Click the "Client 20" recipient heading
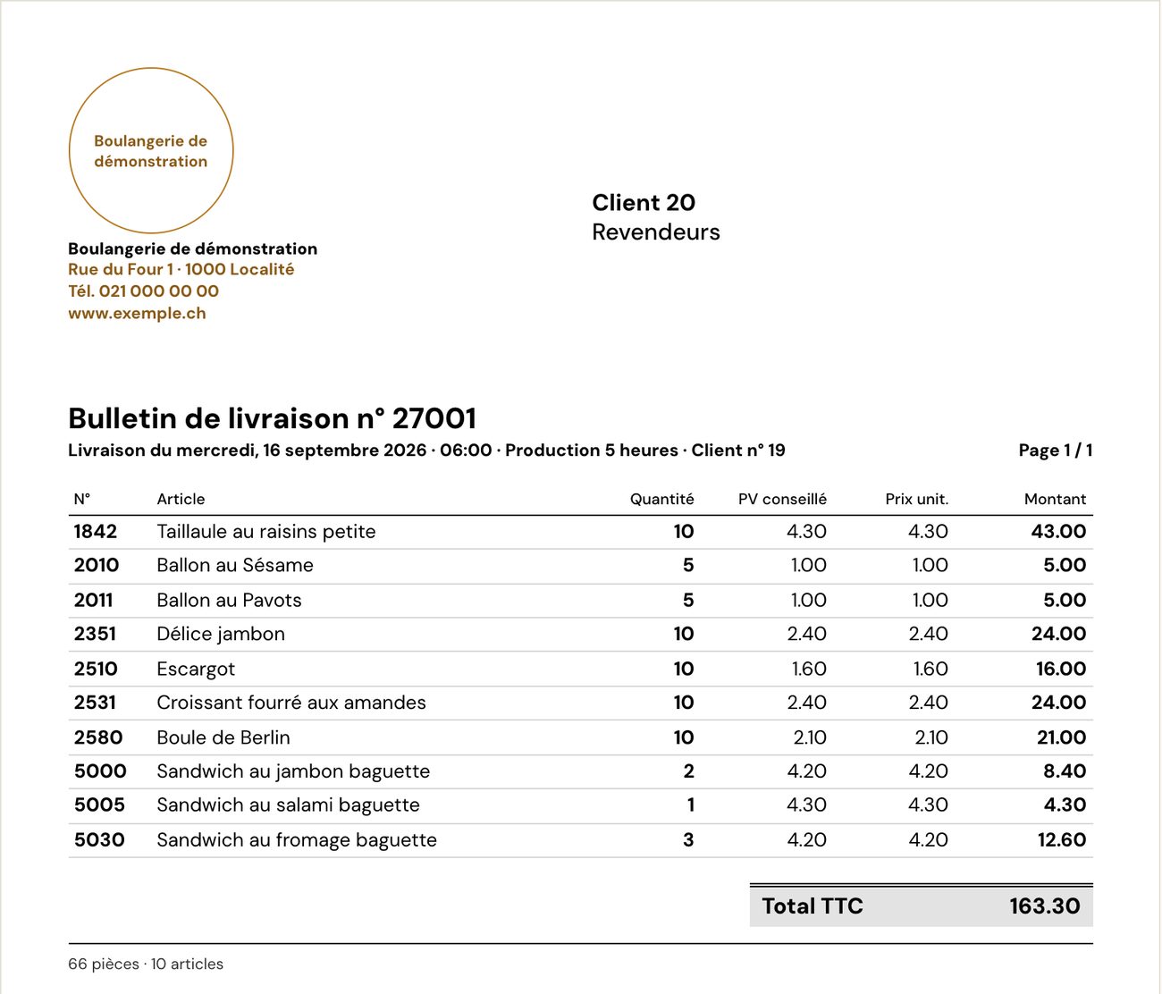 644,202
